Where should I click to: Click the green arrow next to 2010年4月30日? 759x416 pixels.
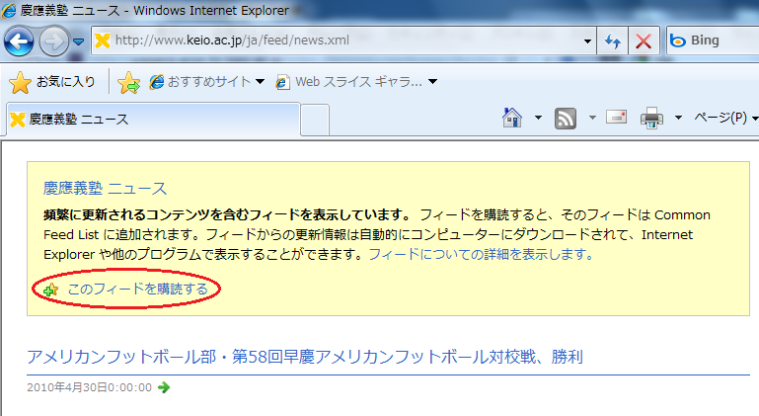pyautogui.click(x=164, y=387)
